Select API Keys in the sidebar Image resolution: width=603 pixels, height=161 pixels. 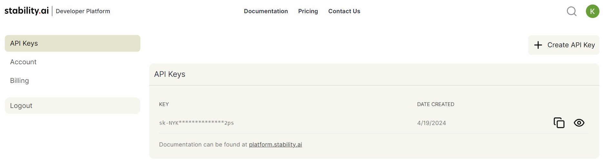tap(72, 43)
